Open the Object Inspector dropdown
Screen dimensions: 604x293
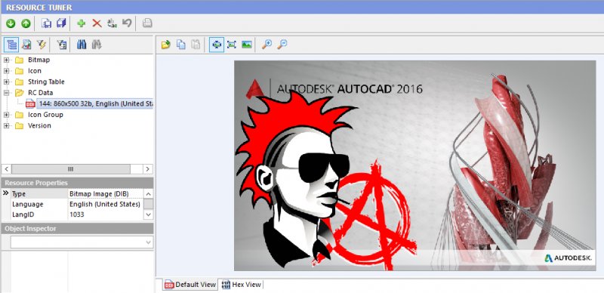click(148, 242)
